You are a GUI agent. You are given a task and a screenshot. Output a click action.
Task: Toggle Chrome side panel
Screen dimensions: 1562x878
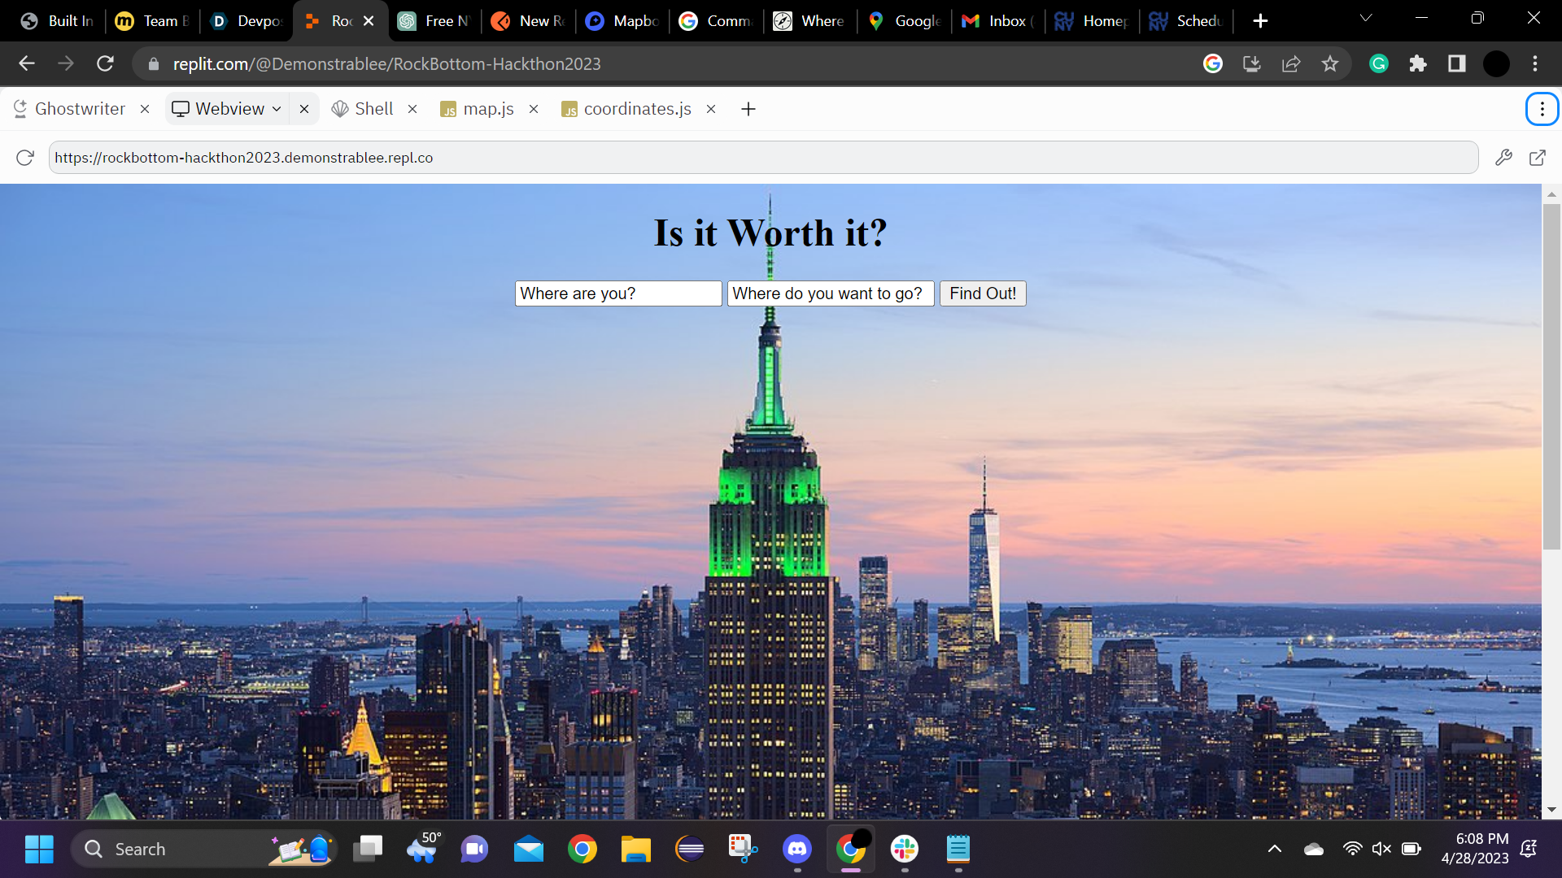(1457, 63)
